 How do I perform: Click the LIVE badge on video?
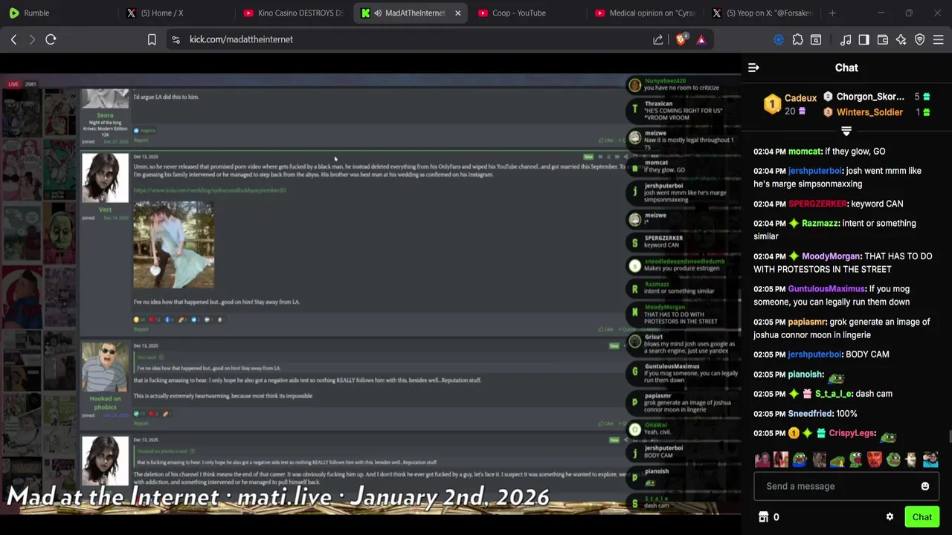(x=13, y=84)
